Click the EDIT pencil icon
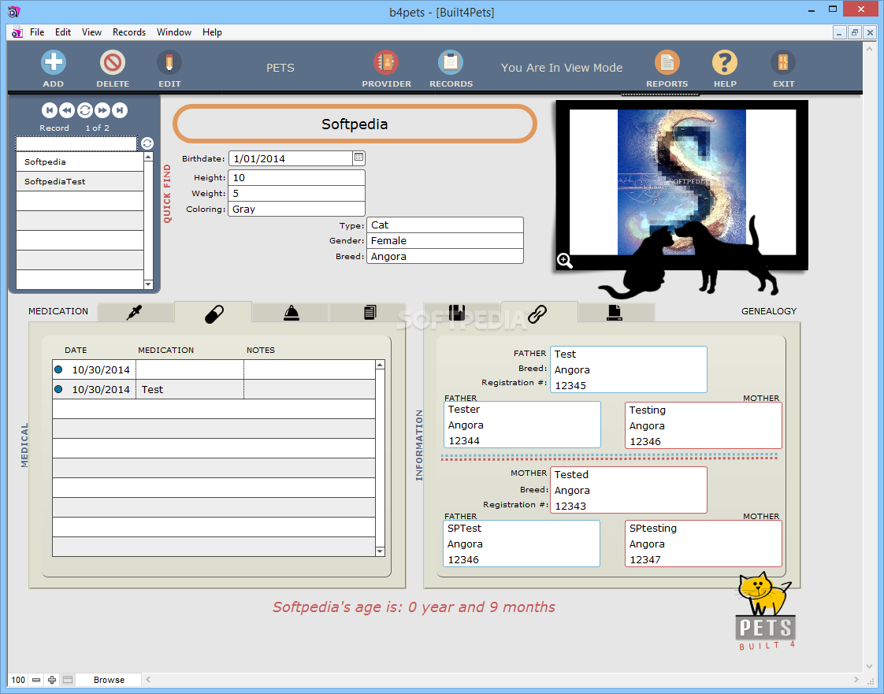The width and height of the screenshot is (884, 694). [x=169, y=62]
